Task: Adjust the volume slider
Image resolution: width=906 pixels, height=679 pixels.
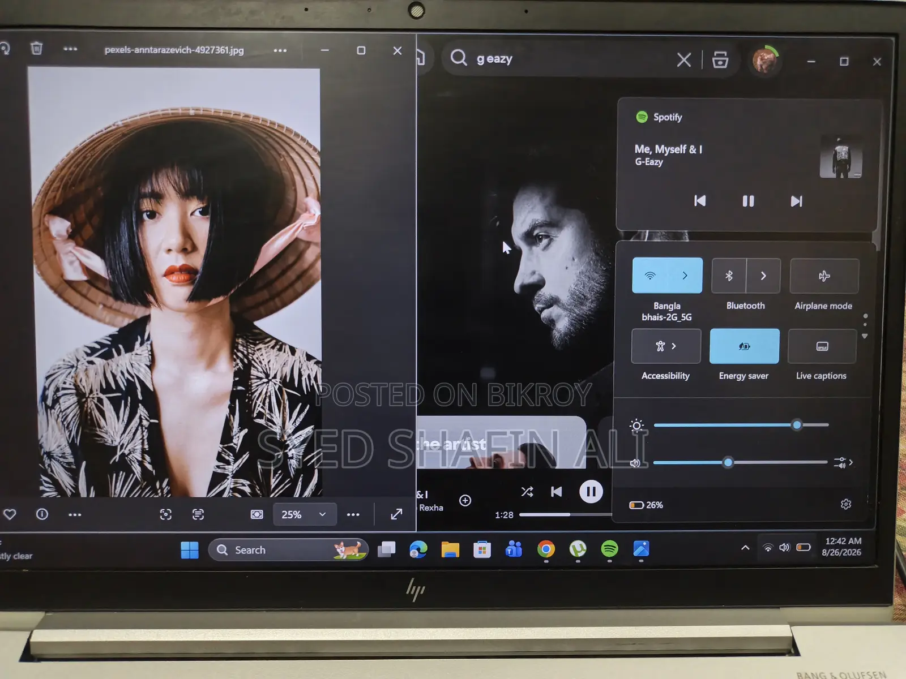Action: (740, 462)
